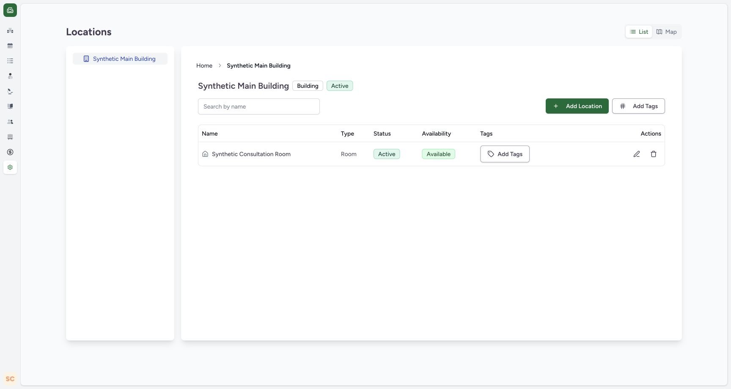This screenshot has height=389, width=731.
Task: Click the Synthetic Consultation Room name
Action: point(251,154)
